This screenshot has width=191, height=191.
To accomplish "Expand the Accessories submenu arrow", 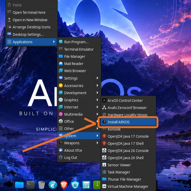I will (x=97, y=85).
